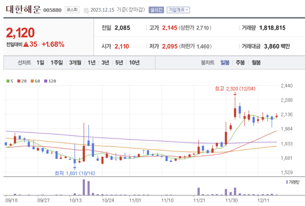Screen dimensions: 305x206
Task: Click the 코스피 market badge
Action: point(72,10)
